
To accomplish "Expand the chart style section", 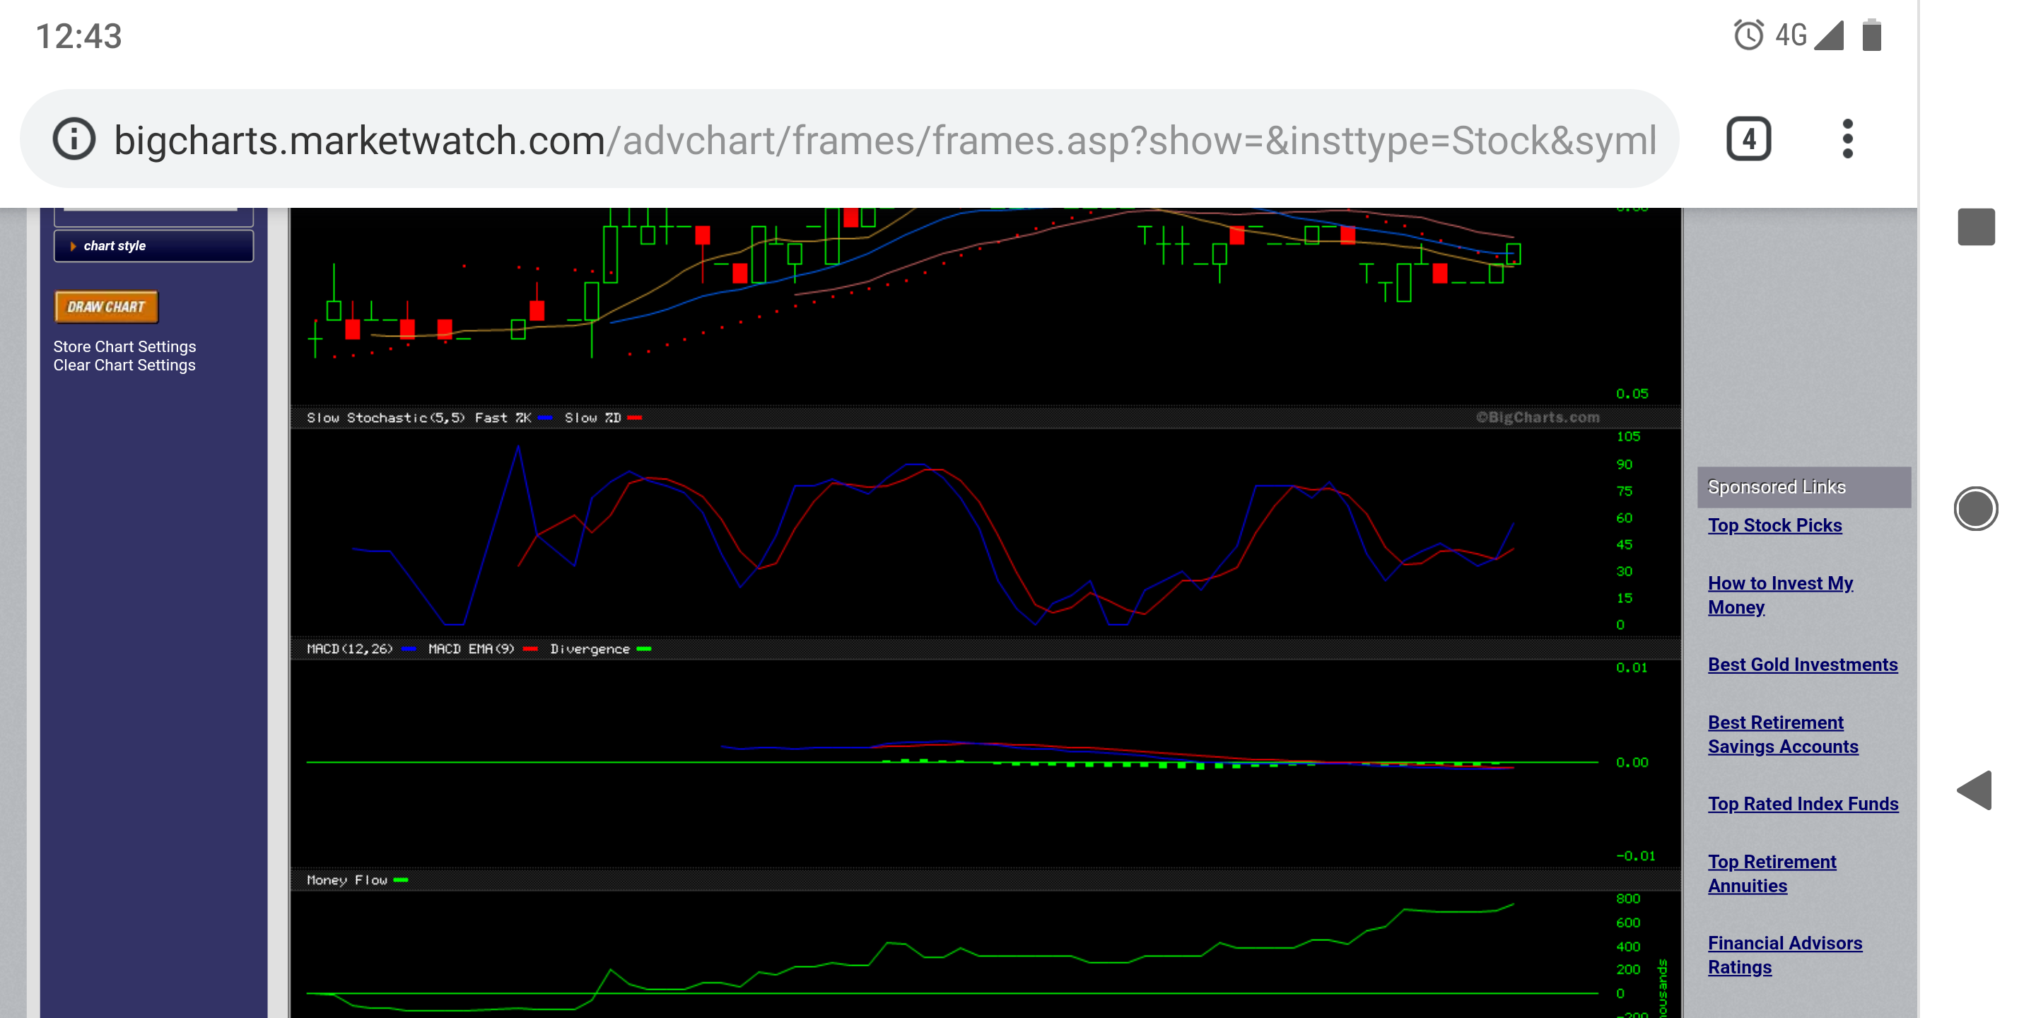I will point(153,246).
